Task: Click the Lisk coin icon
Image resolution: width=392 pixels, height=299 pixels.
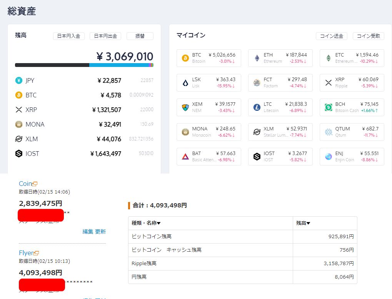Action: tap(185, 83)
